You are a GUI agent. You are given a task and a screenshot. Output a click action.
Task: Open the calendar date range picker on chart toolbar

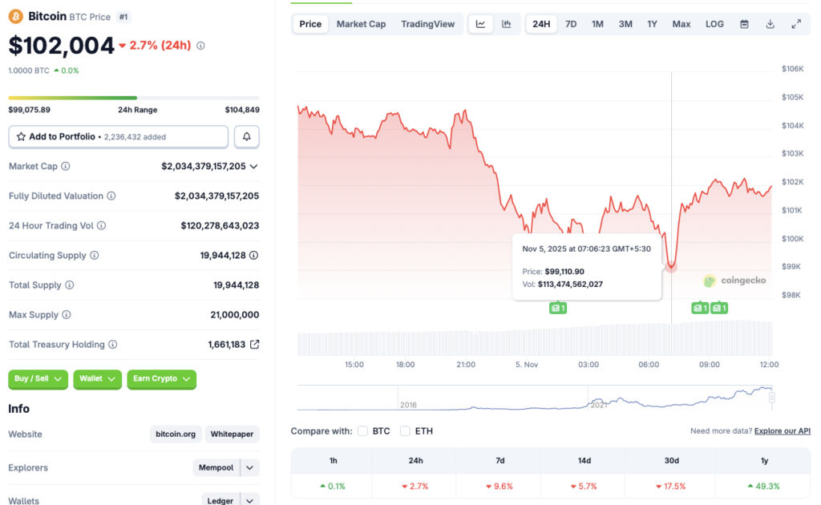click(x=744, y=24)
